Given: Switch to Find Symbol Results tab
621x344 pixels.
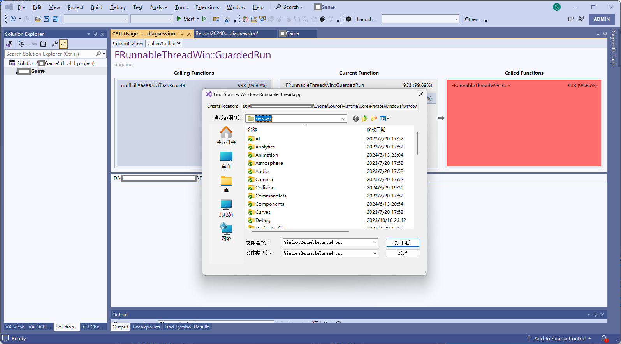Looking at the screenshot, I should [187, 327].
